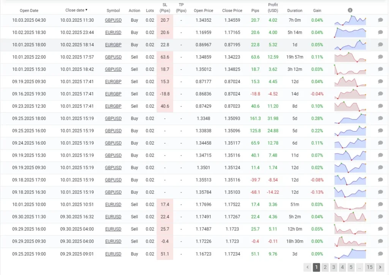Click the previous page arrow

(x=307, y=267)
